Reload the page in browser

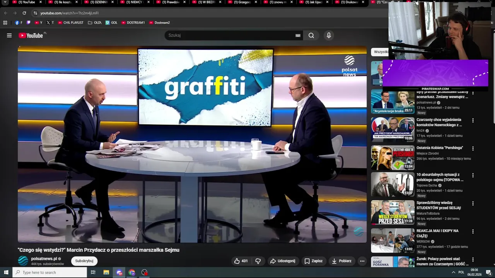pos(24,13)
